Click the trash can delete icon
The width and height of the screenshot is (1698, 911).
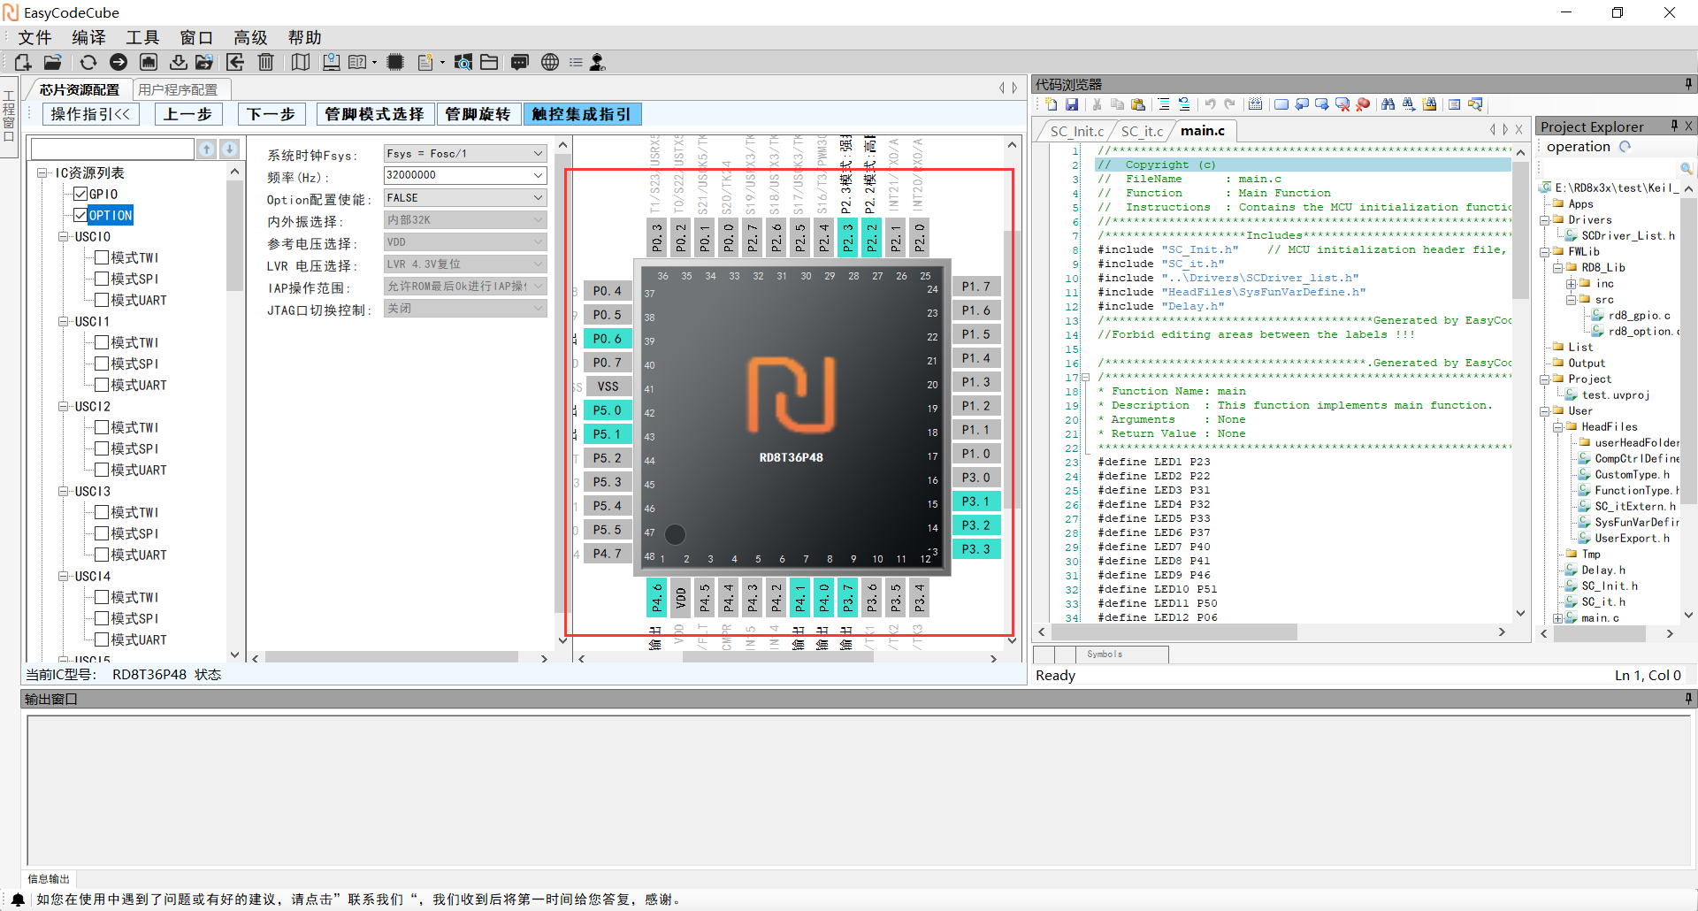tap(265, 62)
